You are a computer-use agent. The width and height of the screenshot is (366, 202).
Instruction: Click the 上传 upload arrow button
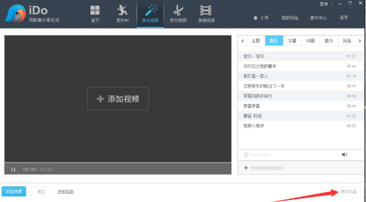261,18
